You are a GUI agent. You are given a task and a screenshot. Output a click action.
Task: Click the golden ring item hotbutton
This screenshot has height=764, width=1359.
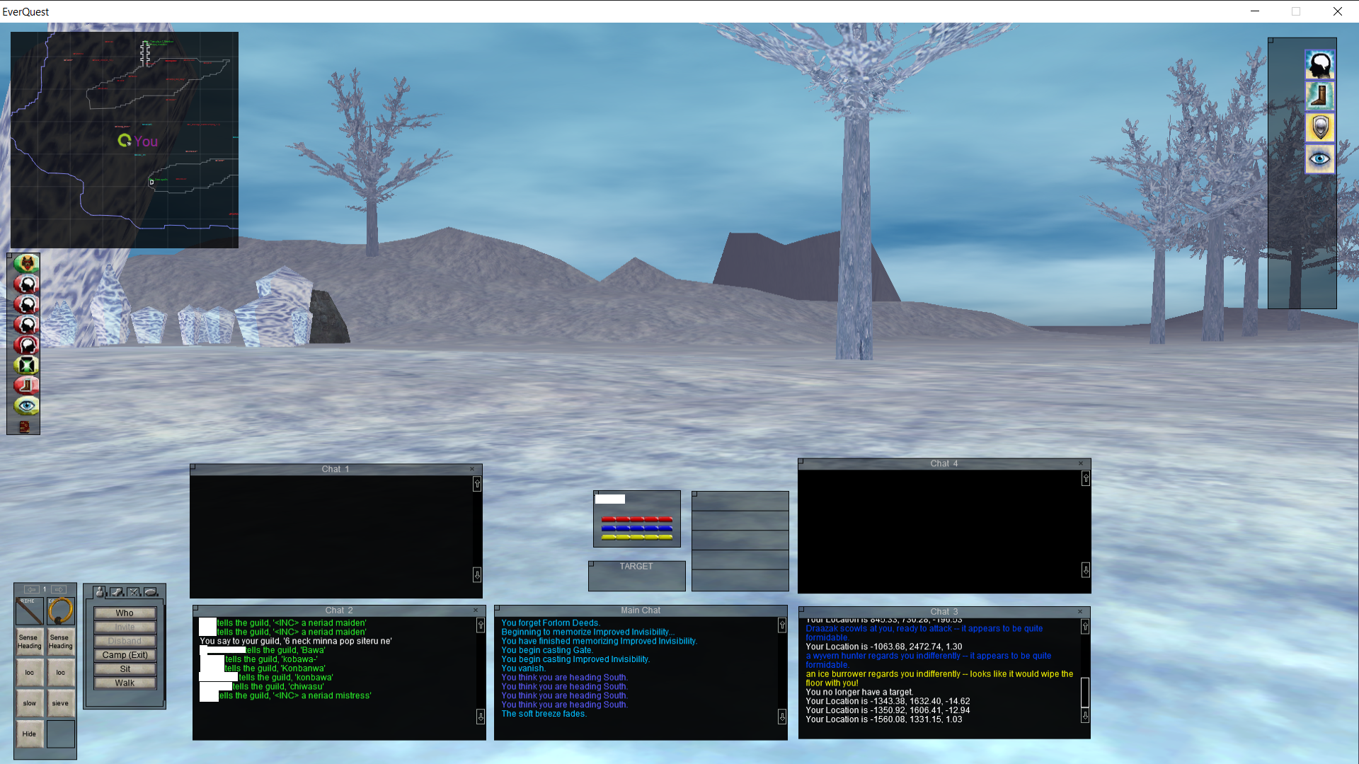click(60, 610)
